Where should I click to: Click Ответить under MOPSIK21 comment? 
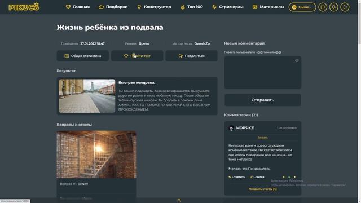point(237,177)
